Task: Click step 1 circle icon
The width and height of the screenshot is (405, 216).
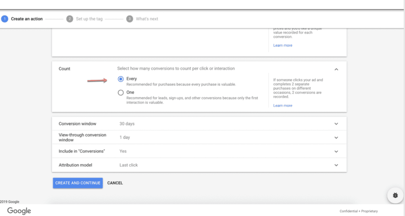Action: (5, 19)
